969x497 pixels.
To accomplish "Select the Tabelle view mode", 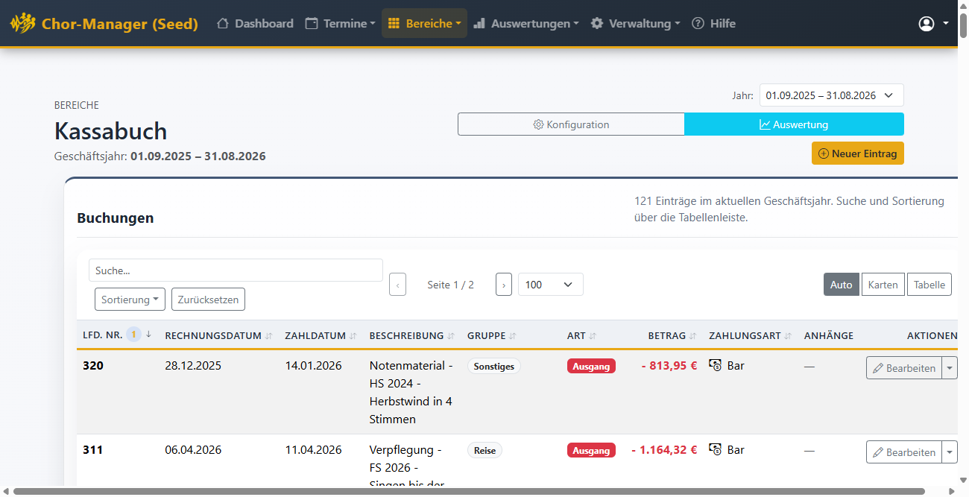I will point(929,285).
